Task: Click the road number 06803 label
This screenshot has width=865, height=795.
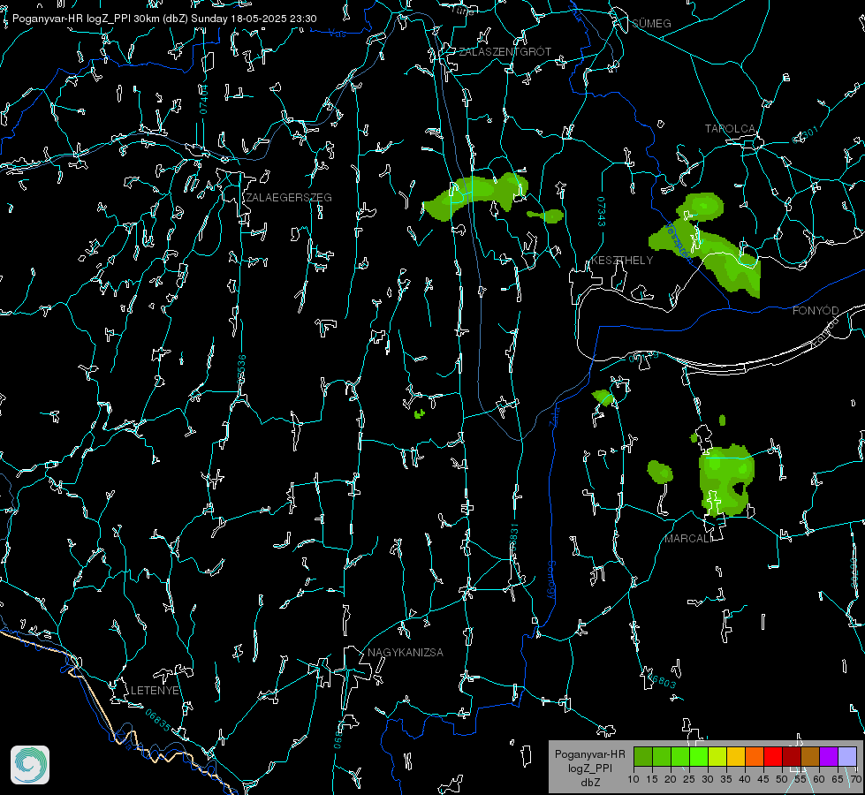Action: pyautogui.click(x=661, y=680)
